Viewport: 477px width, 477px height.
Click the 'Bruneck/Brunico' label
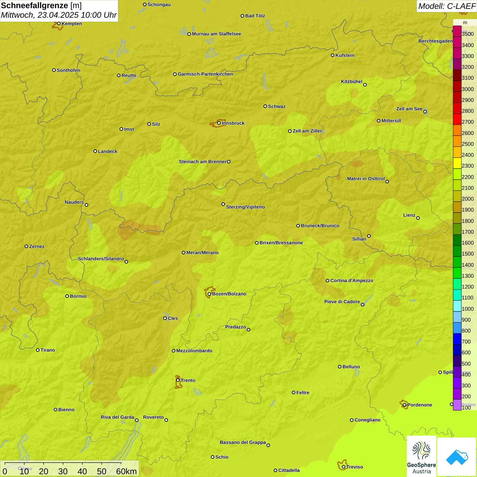pyautogui.click(x=320, y=226)
